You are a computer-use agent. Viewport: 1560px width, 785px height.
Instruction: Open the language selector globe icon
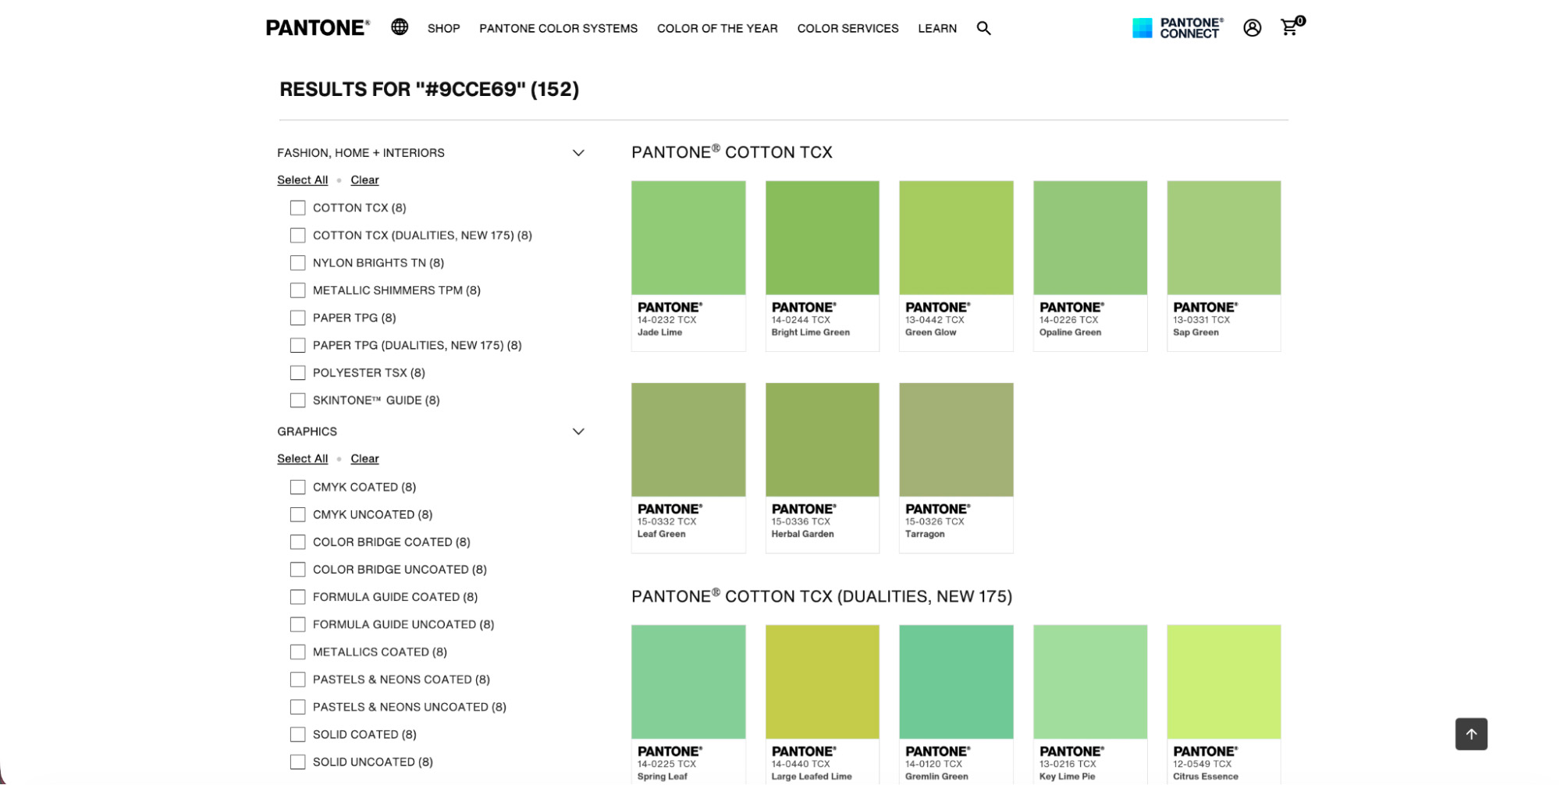400,27
